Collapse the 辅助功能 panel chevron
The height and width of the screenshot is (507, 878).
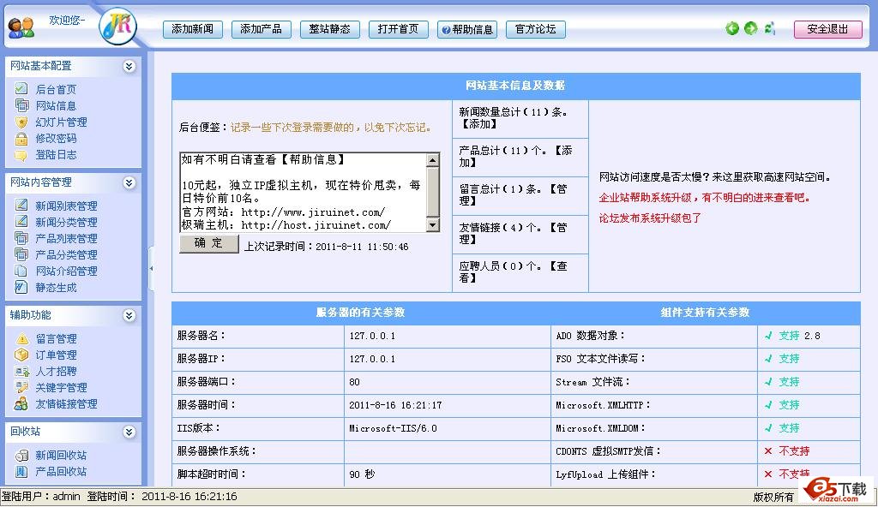pyautogui.click(x=129, y=314)
